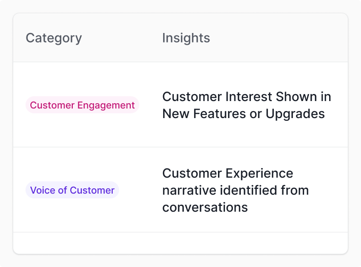Open the Customer Experience narrative insight
Image resolution: width=361 pixels, height=267 pixels.
(235, 190)
